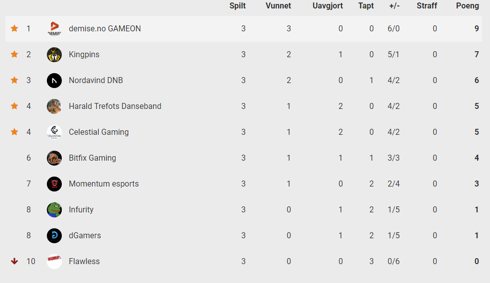This screenshot has height=283, width=490.
Task: Sort table by Poeng column
Action: tap(468, 5)
